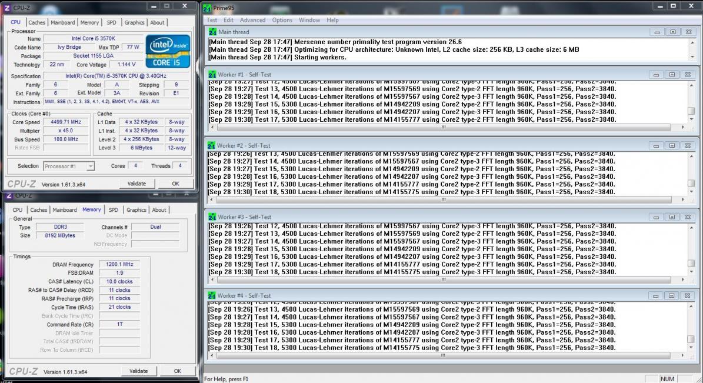The width and height of the screenshot is (703, 383).
Task: Open the Prime95 Options menu
Action: click(x=282, y=20)
